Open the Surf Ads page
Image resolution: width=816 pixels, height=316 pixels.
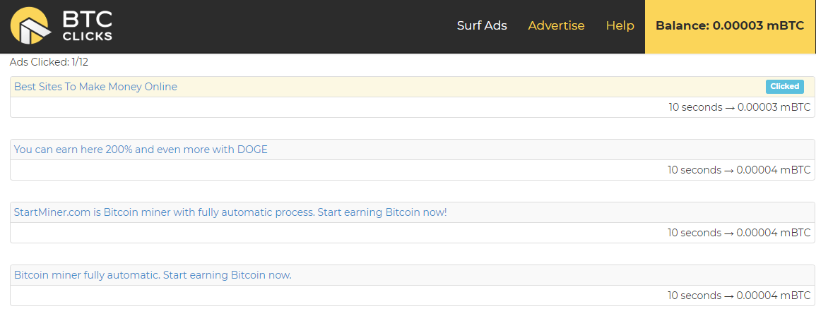pyautogui.click(x=482, y=25)
